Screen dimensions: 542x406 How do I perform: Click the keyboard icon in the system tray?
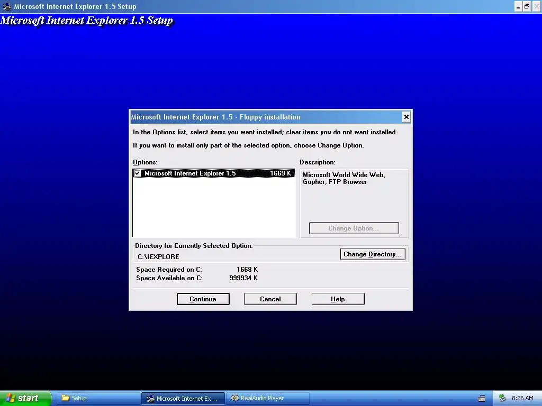coord(482,399)
